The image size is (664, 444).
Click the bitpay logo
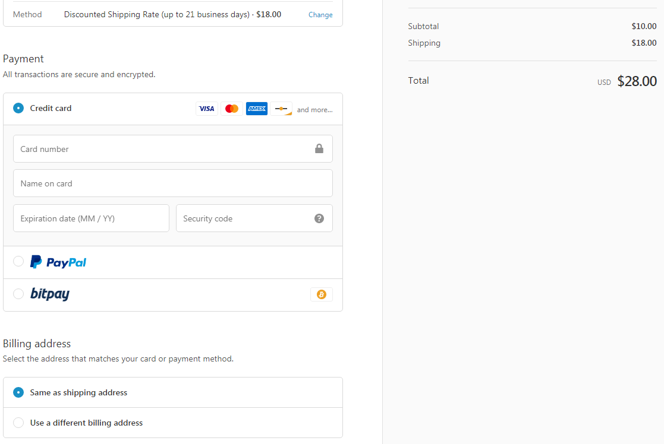click(x=50, y=294)
